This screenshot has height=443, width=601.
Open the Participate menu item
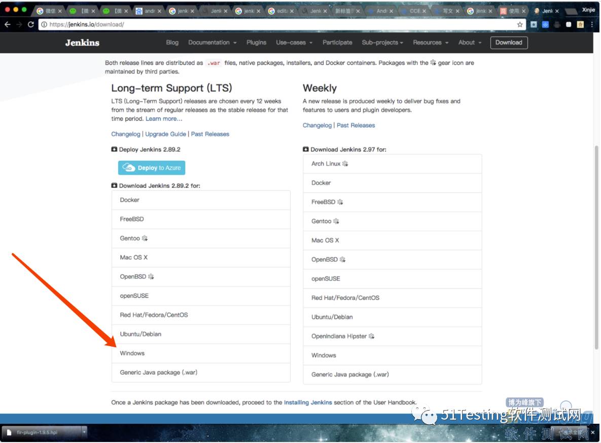pos(337,43)
